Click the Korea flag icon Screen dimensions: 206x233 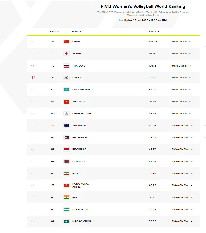(x=66, y=78)
